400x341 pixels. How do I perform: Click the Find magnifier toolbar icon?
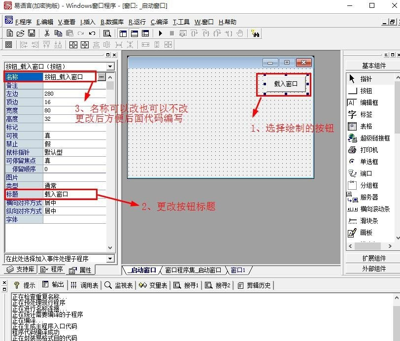tap(107, 33)
